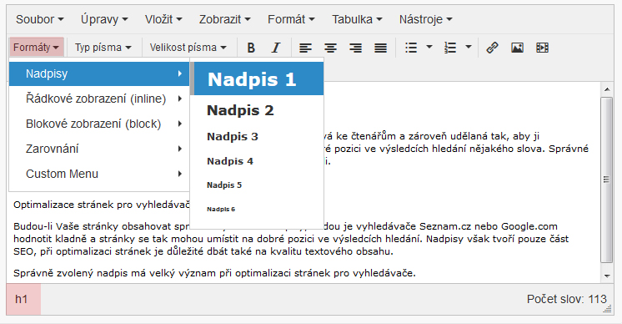Open the Velikost písma size dropdown
Image resolution: width=622 pixels, height=324 pixels.
(188, 48)
